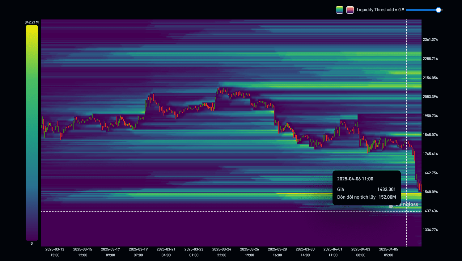Click the 2053.394 price axis label
The width and height of the screenshot is (462, 261).
(430, 97)
